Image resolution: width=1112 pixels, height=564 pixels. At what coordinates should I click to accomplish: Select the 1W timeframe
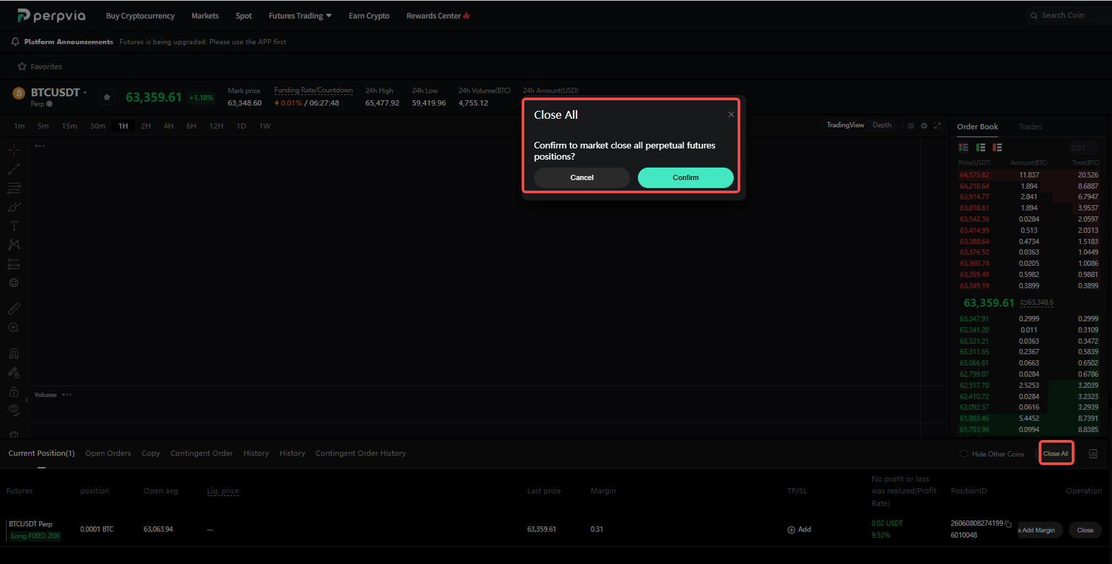click(265, 126)
